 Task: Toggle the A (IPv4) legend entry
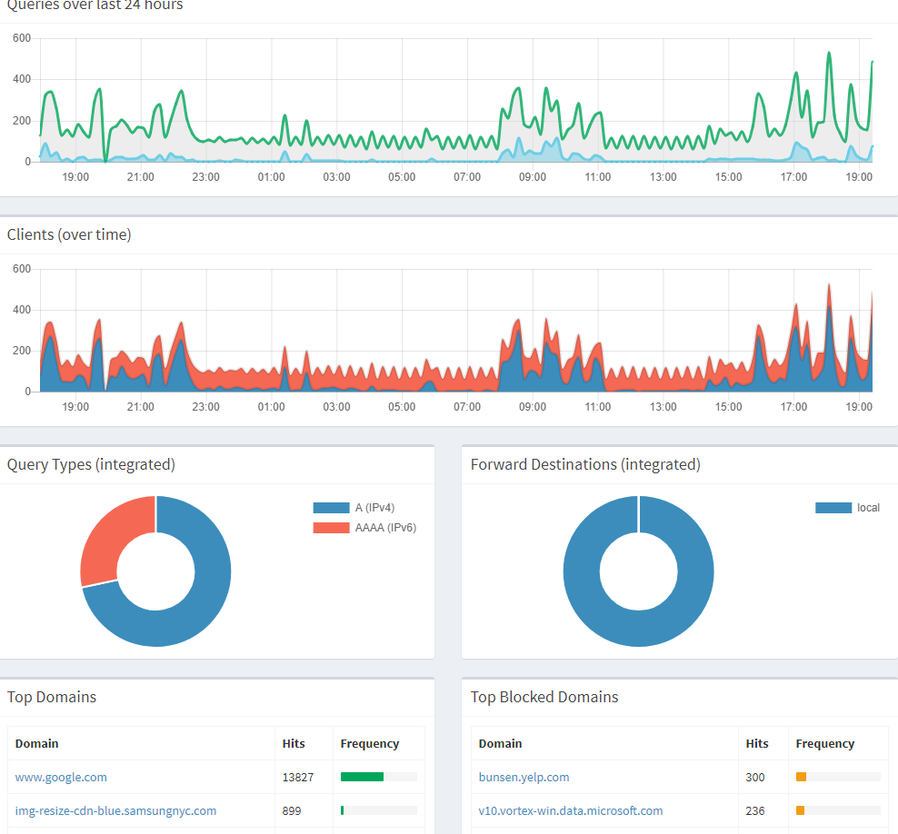364,508
